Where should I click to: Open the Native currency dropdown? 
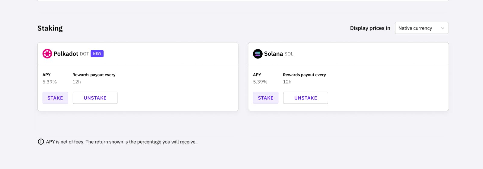pos(421,28)
